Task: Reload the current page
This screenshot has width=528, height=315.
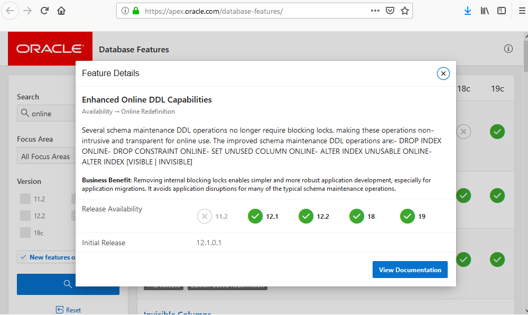Action: [44, 11]
